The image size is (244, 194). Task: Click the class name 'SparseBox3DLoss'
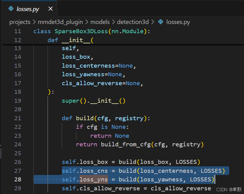tap(81, 31)
